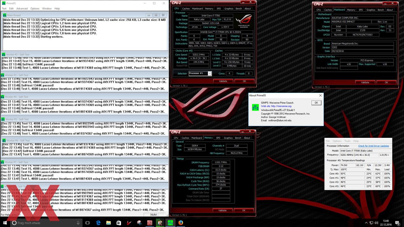Viewport: 404px width, 227px height.
Task: Open the Bench tab in CPU-Z CPU window
Action: tap(239, 9)
